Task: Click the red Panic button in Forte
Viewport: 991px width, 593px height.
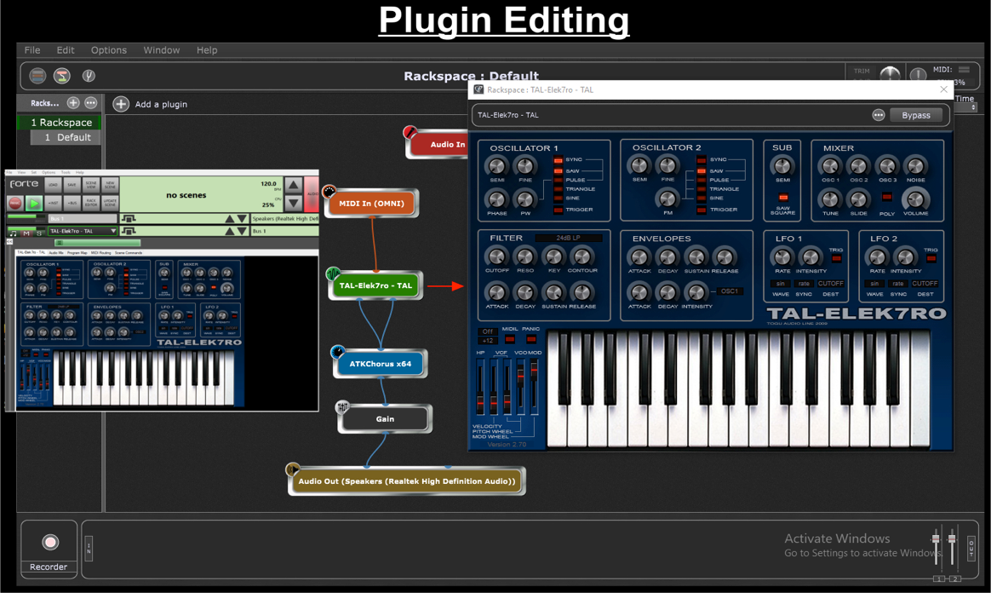Action: tap(15, 203)
